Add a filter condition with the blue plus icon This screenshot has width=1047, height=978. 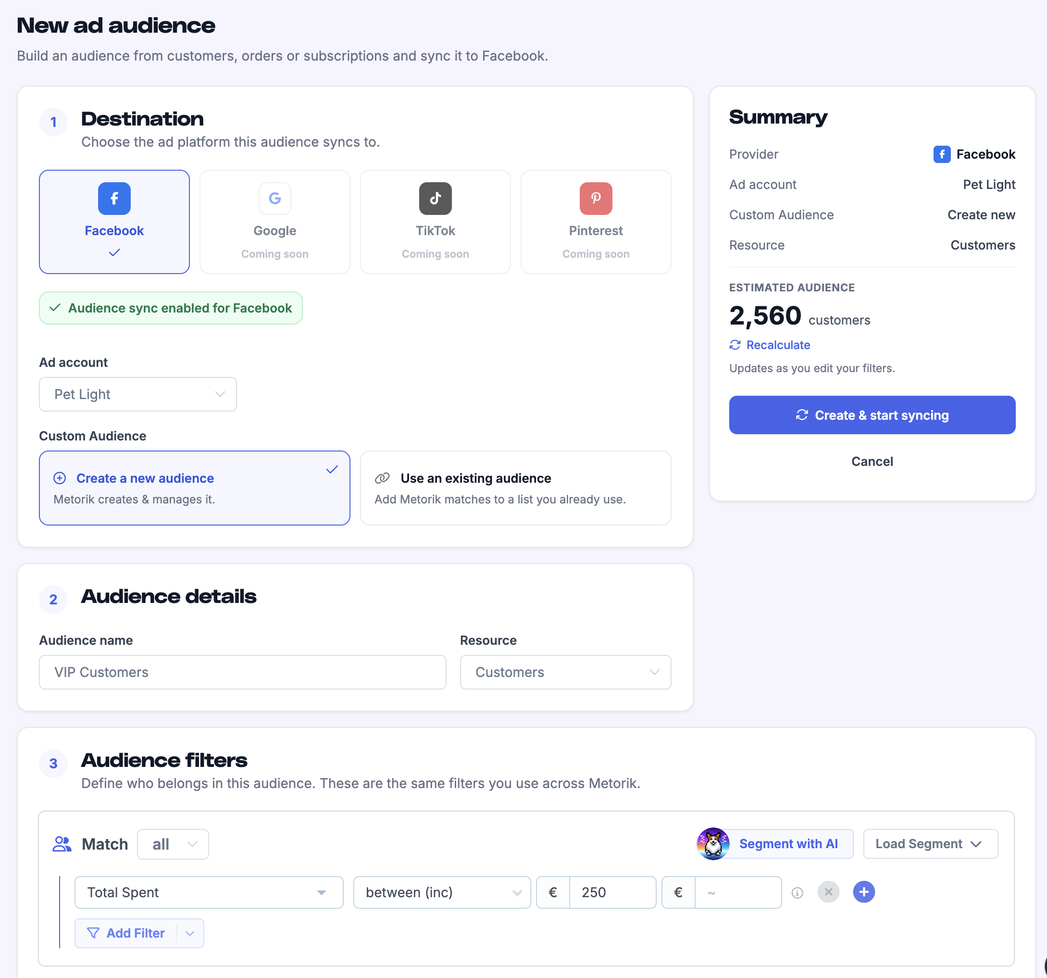[x=865, y=892]
